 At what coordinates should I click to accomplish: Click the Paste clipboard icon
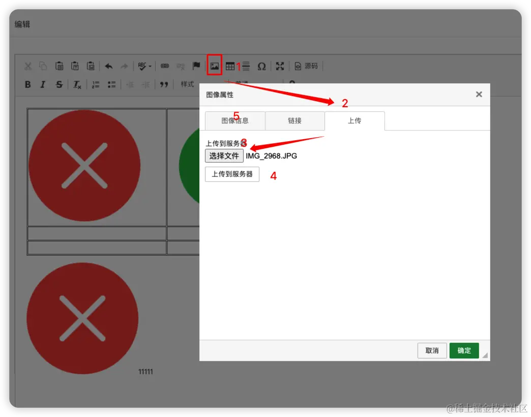(59, 66)
